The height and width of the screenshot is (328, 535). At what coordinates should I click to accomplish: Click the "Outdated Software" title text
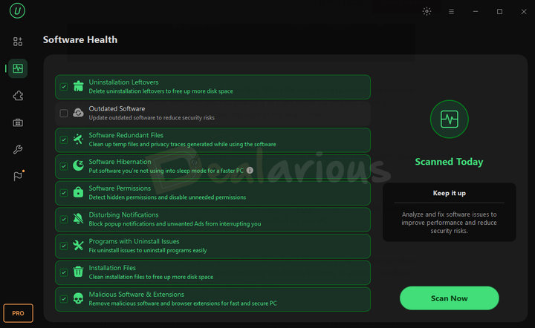click(117, 108)
